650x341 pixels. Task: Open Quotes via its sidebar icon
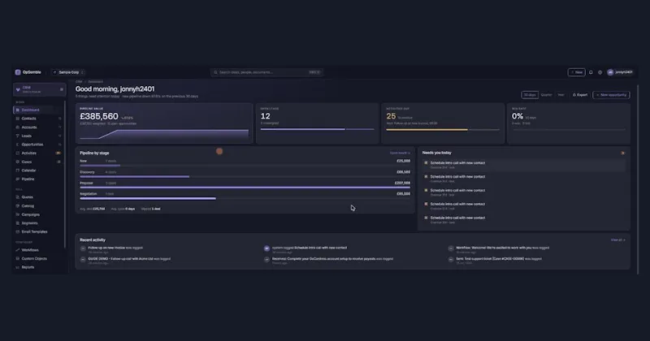[x=17, y=197]
